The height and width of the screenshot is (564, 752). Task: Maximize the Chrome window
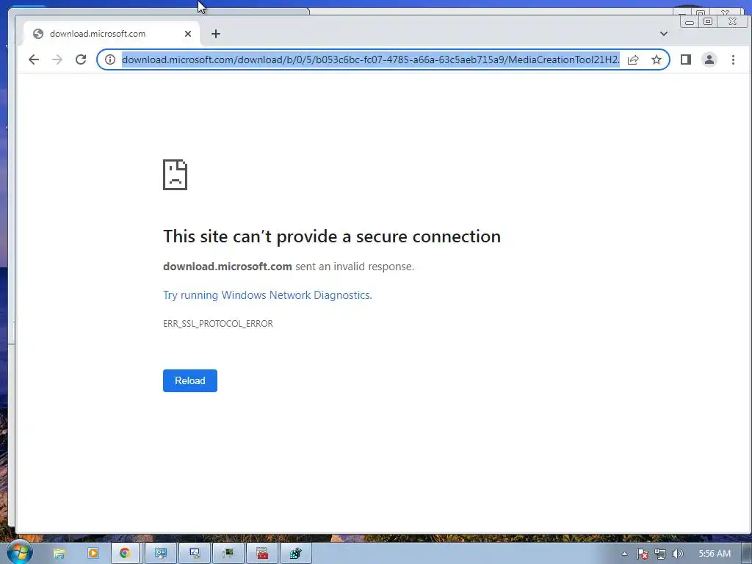coord(708,21)
